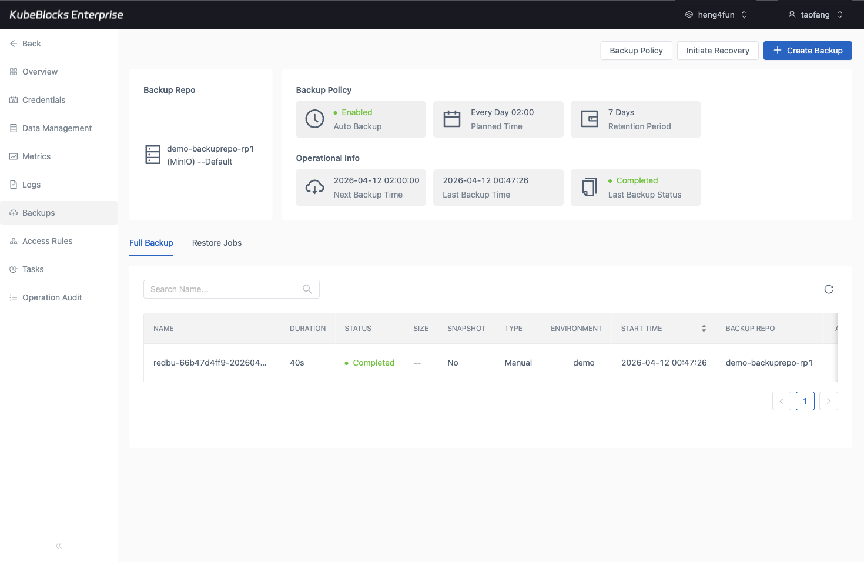
Task: Click the Operation Audit list icon
Action: click(14, 297)
